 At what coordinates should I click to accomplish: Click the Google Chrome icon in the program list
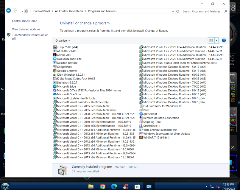[x=55, y=71]
